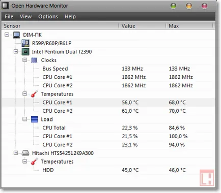The image size is (221, 193).
Task: Click the Sensor column header
Action: point(60,26)
